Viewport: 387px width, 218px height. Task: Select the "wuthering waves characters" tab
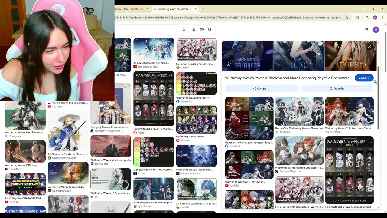pyautogui.click(x=175, y=9)
